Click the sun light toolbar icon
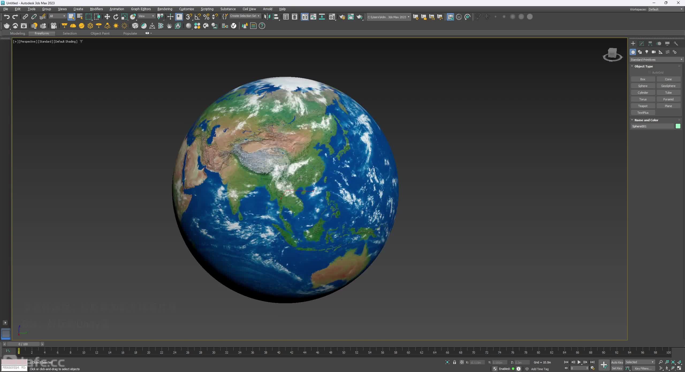The image size is (685, 372). click(116, 26)
